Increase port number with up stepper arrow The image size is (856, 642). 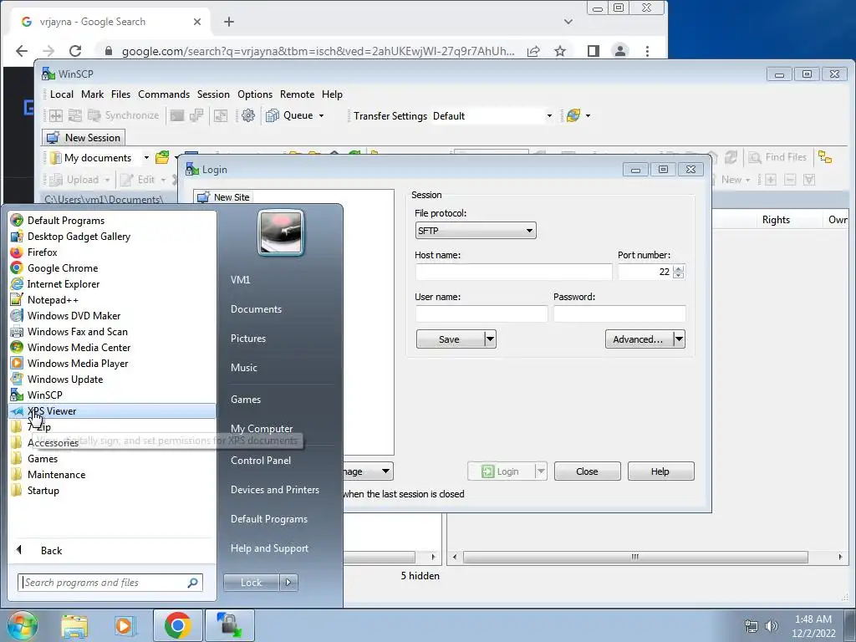[679, 268]
